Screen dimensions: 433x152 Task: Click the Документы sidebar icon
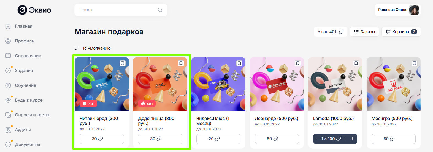coord(8,145)
